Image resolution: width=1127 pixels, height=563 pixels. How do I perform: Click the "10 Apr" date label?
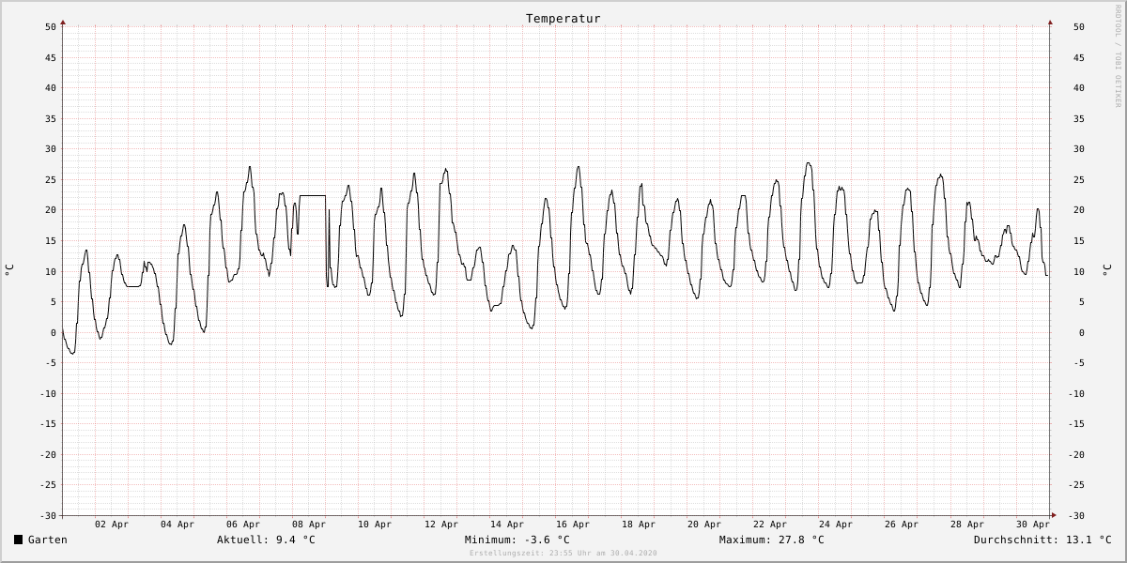tap(375, 525)
